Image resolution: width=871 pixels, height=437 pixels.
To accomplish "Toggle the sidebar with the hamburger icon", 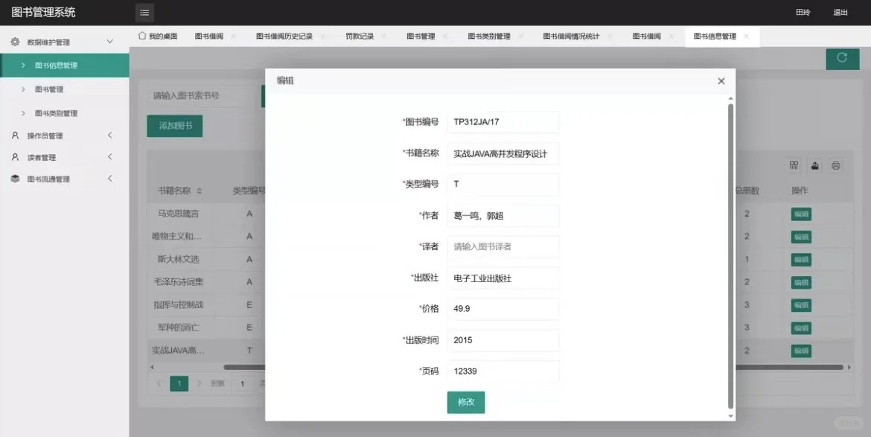I will (x=144, y=13).
